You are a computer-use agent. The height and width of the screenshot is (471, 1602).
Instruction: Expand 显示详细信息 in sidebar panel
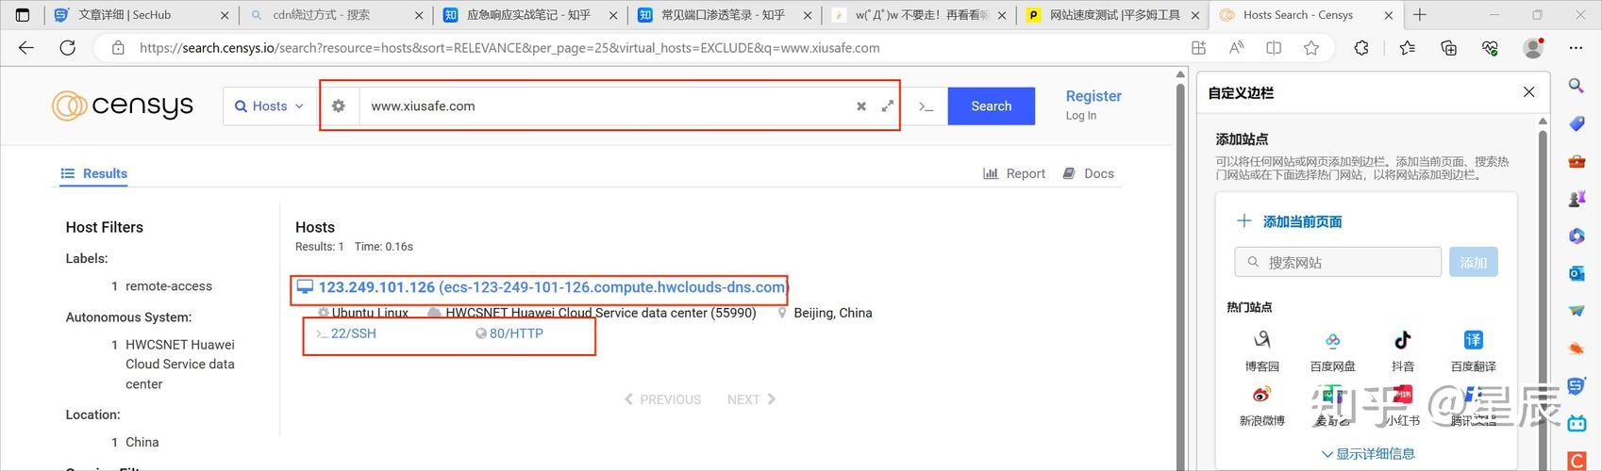coord(1368,454)
